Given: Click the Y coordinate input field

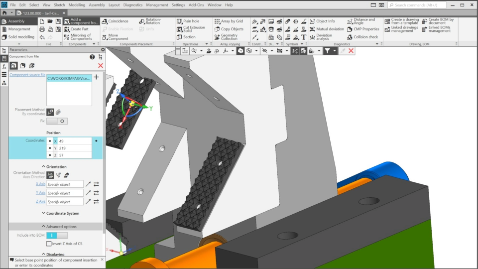Looking at the screenshot, I should click(74, 148).
